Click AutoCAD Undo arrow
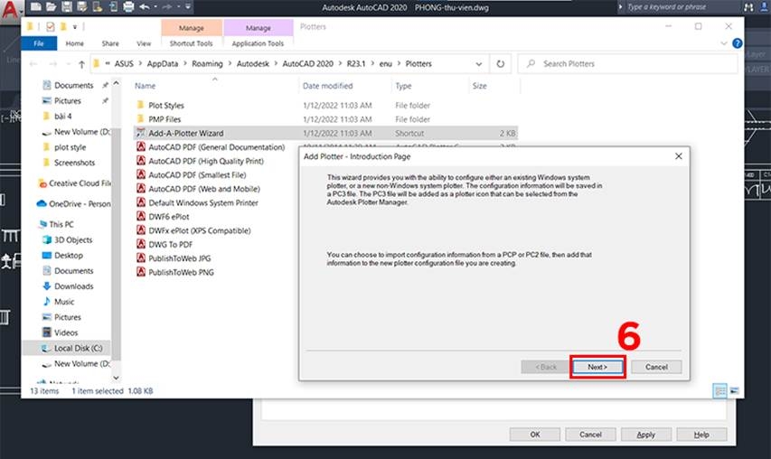 pyautogui.click(x=144, y=7)
